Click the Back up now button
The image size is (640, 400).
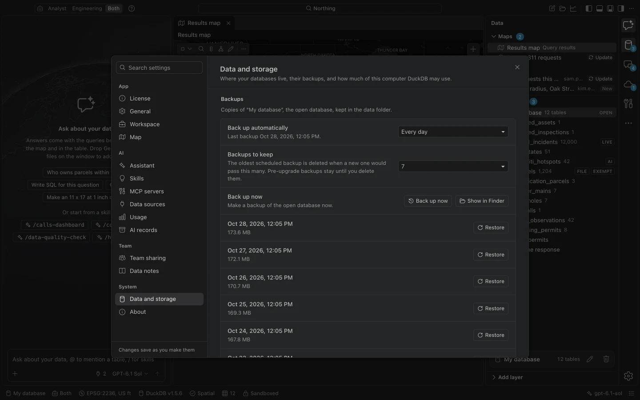click(x=428, y=201)
